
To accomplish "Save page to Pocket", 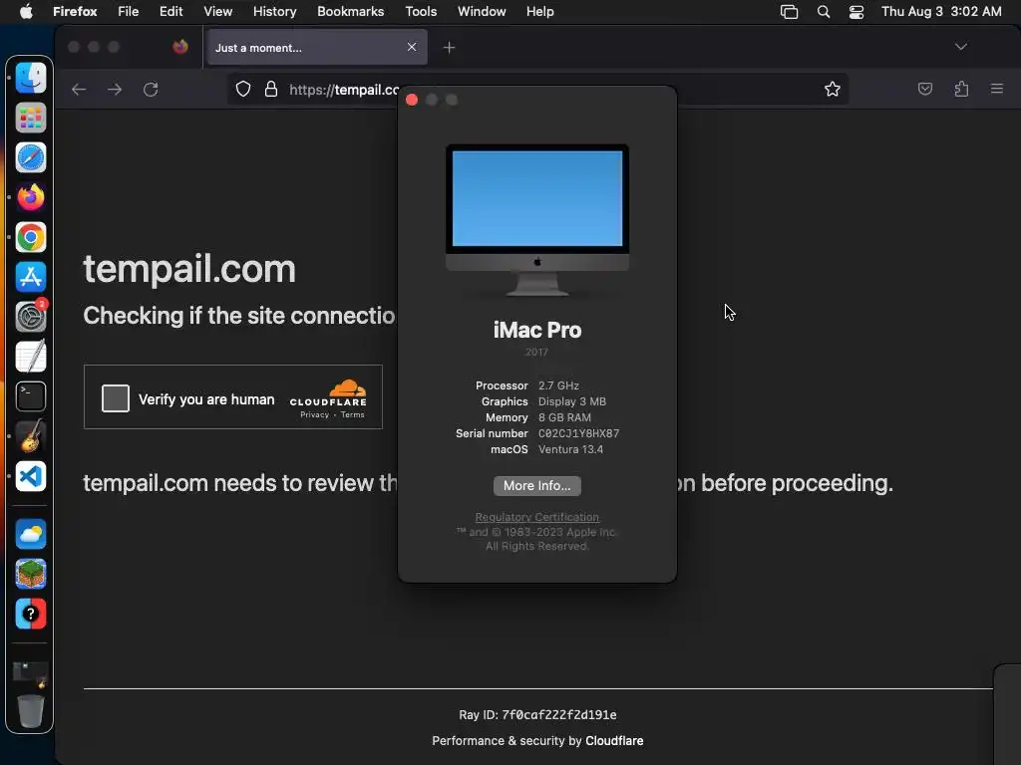I will click(924, 89).
